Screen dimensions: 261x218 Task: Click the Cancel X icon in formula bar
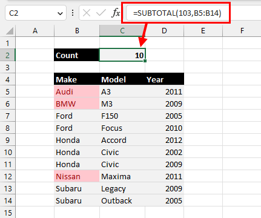[x=87, y=13]
